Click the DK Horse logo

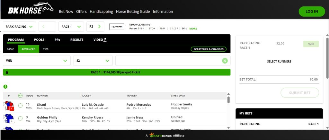(x=31, y=8)
